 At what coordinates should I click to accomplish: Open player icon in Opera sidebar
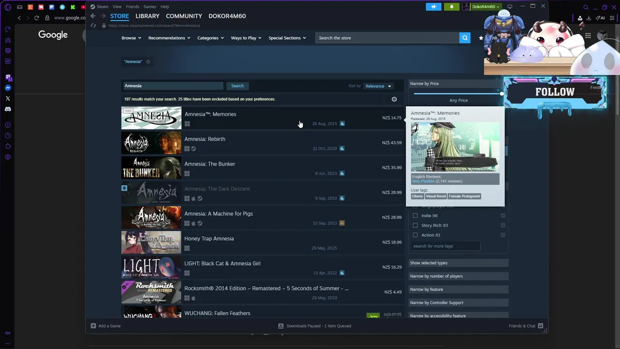tap(8, 125)
